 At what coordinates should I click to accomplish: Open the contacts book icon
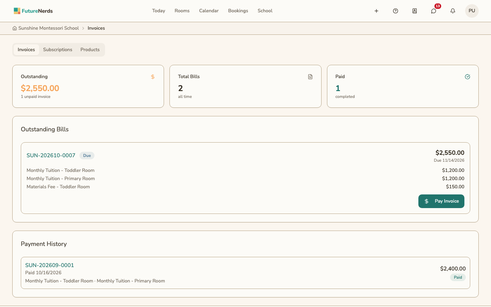(415, 11)
